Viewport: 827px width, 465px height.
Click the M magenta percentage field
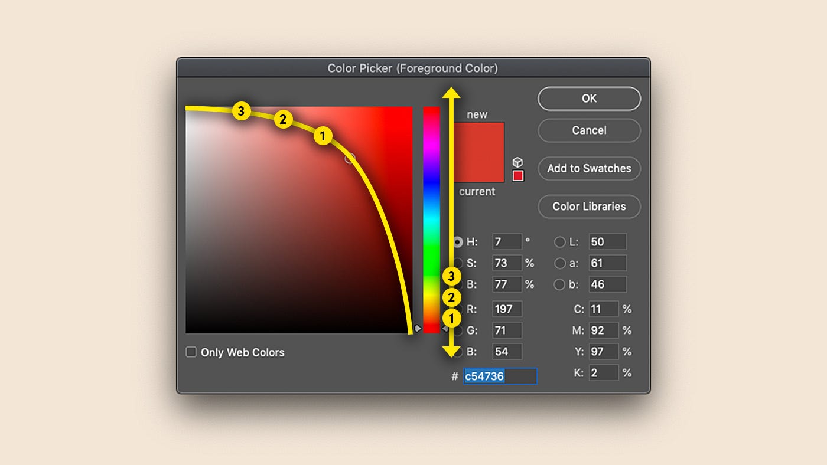[604, 330]
